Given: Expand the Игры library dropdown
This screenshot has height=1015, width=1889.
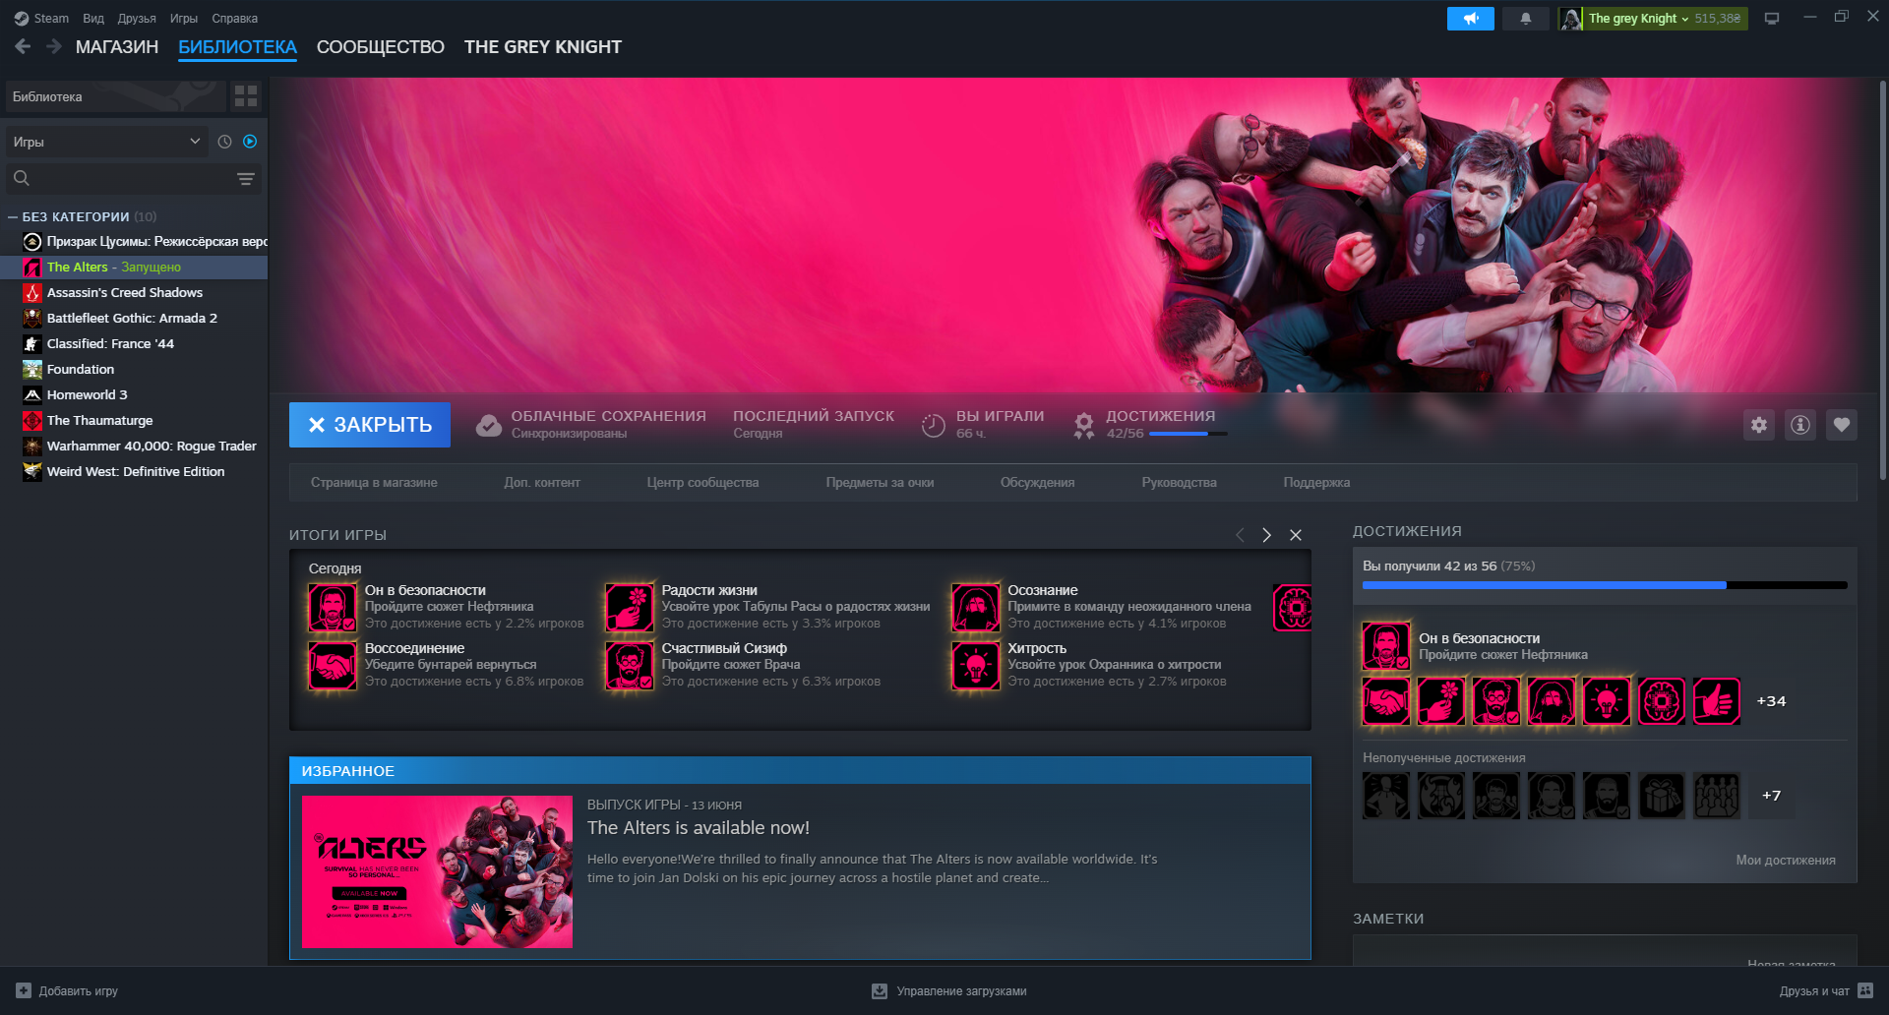Looking at the screenshot, I should point(106,142).
